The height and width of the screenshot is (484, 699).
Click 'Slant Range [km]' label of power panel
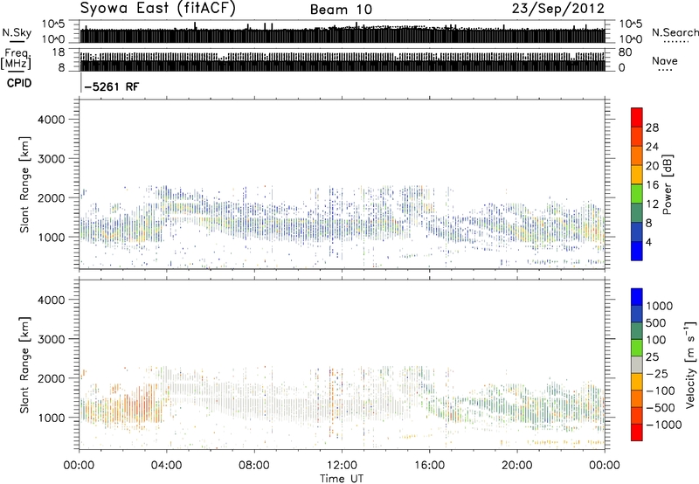24,184
